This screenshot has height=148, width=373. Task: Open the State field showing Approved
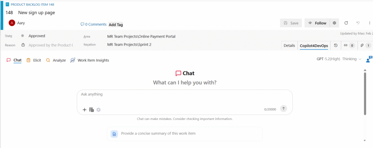(x=37, y=36)
